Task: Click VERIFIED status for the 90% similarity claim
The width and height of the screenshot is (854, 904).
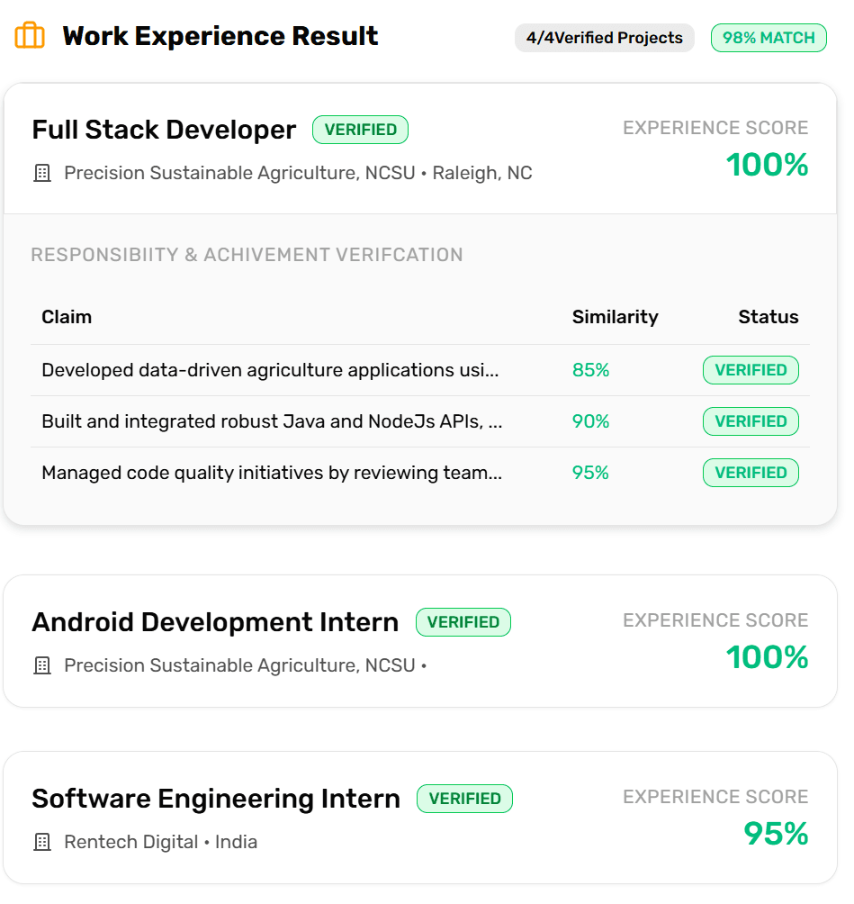Action: point(751,421)
